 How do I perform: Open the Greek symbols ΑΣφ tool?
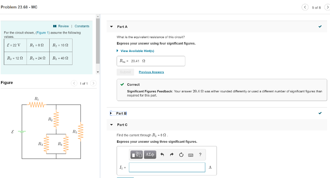[x=150, y=155]
